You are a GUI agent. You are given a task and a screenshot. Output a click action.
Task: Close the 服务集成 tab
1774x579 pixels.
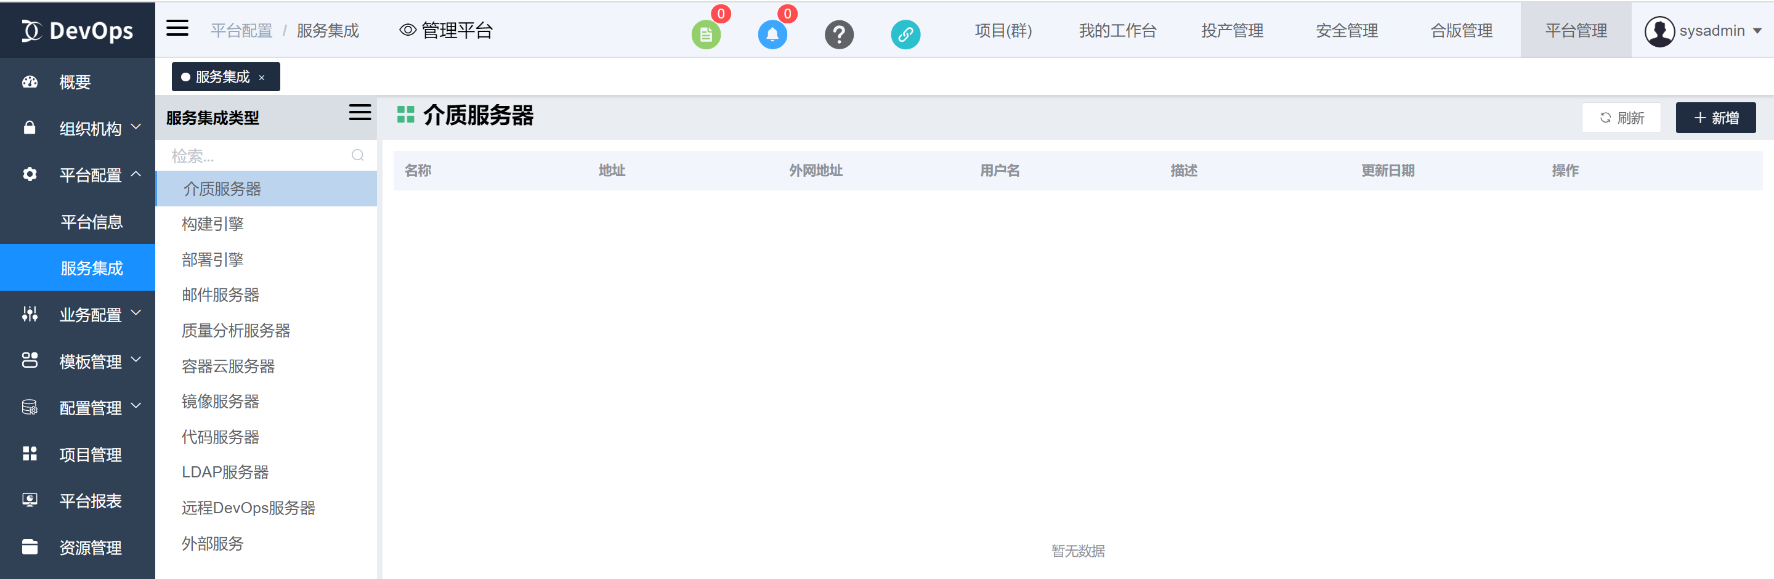coord(262,78)
